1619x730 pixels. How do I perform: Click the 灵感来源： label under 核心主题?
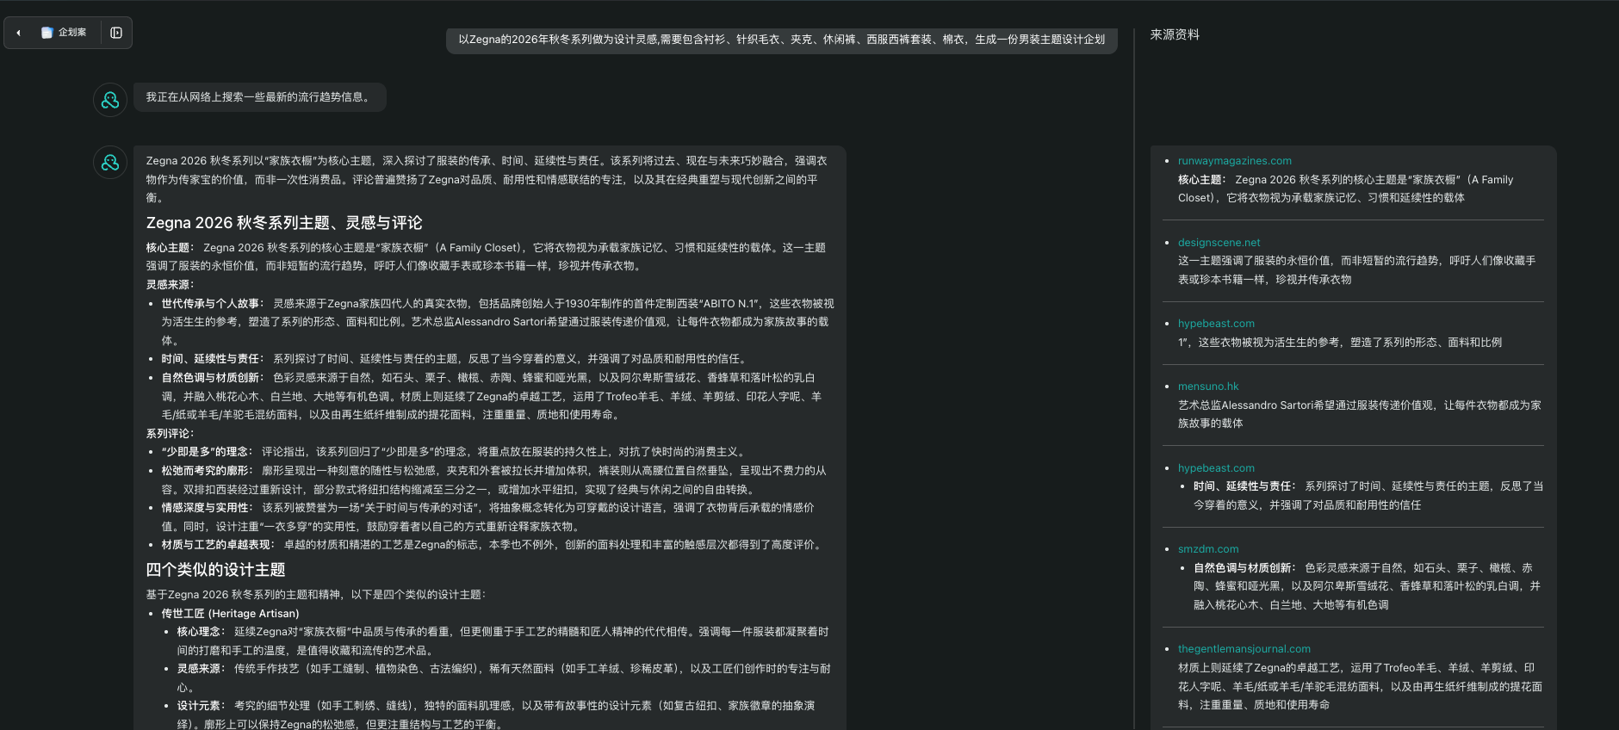point(171,285)
